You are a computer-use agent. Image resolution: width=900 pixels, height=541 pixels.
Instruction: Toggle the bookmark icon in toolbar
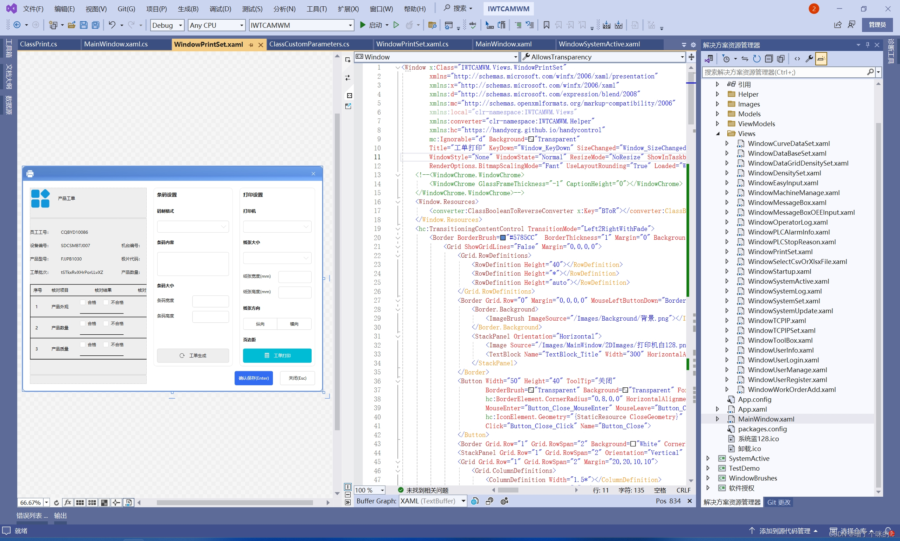tap(546, 25)
